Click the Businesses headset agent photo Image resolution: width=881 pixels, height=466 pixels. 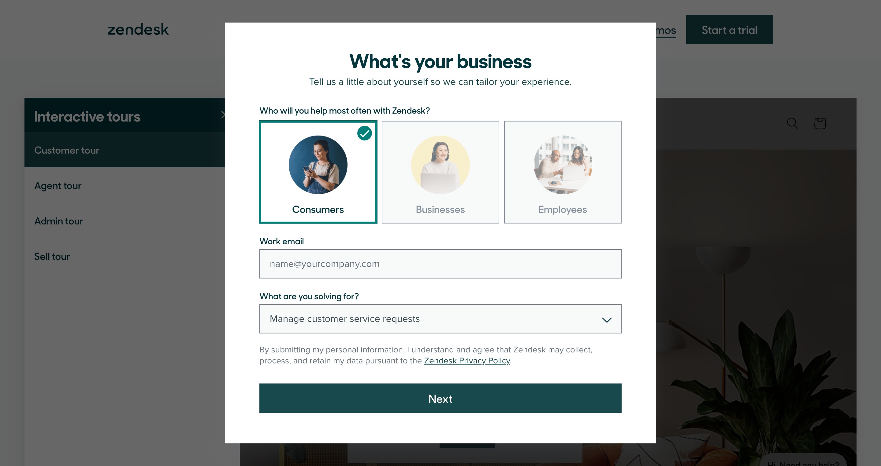pos(440,165)
